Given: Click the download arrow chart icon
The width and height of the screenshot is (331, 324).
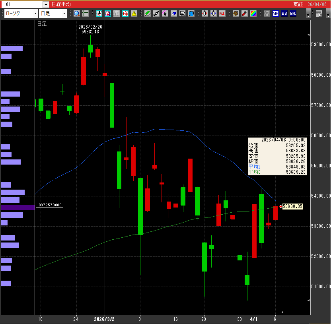Looking at the screenshot, I should click(99, 14).
